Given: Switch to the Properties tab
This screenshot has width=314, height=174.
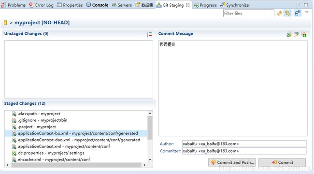Looking at the screenshot, I should click(x=70, y=5).
